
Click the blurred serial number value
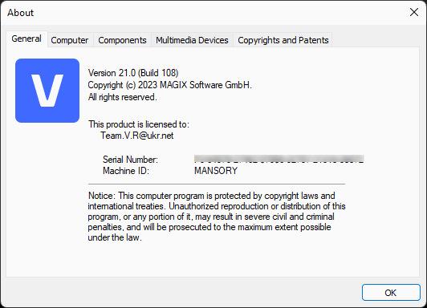(279, 159)
